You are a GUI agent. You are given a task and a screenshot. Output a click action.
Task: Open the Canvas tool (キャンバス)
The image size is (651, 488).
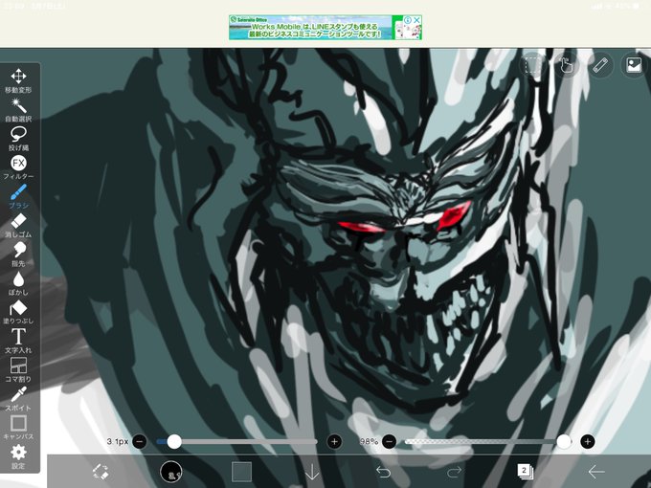tap(18, 428)
